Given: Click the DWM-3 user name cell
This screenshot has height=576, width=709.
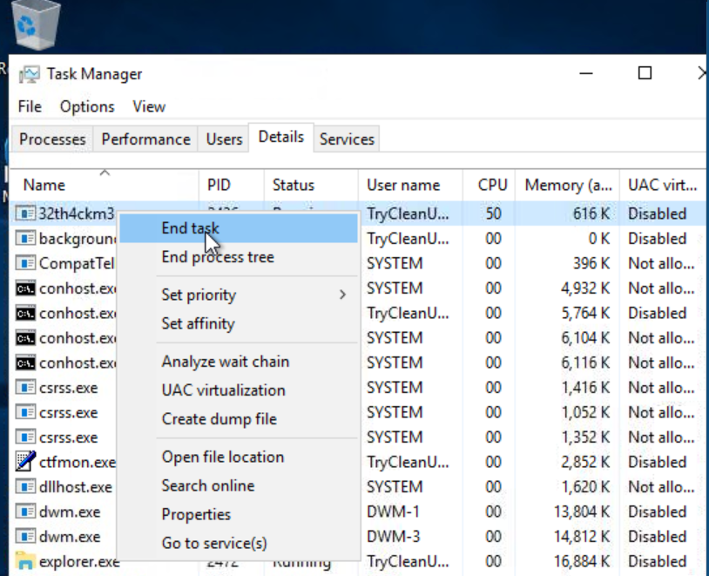Looking at the screenshot, I should click(393, 537).
